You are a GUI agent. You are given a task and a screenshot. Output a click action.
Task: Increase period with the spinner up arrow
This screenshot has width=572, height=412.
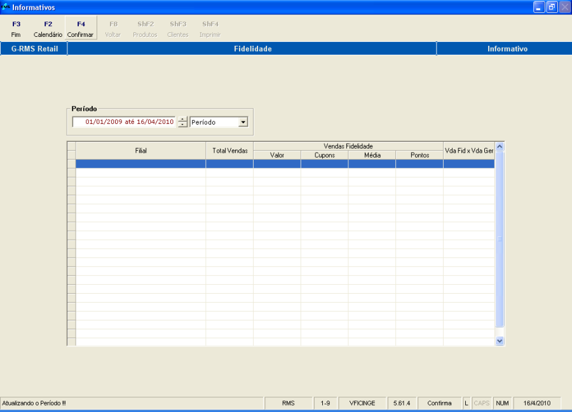click(182, 120)
